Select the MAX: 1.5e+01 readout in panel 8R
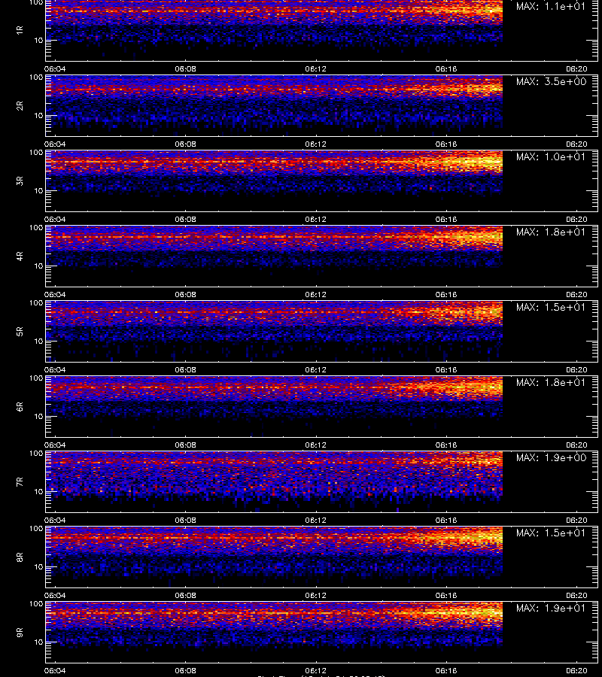Image resolution: width=602 pixels, height=677 pixels. pyautogui.click(x=551, y=533)
